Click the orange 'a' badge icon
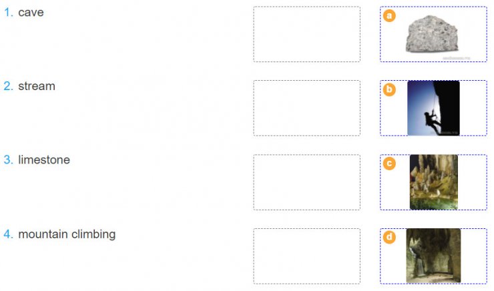Screen dimensions: 494x291 point(389,15)
